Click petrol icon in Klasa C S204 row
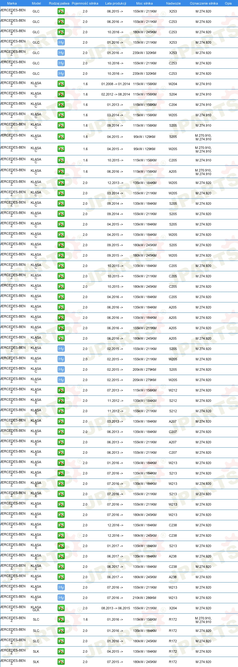Viewport: 238px width, 667px height. 61,95
